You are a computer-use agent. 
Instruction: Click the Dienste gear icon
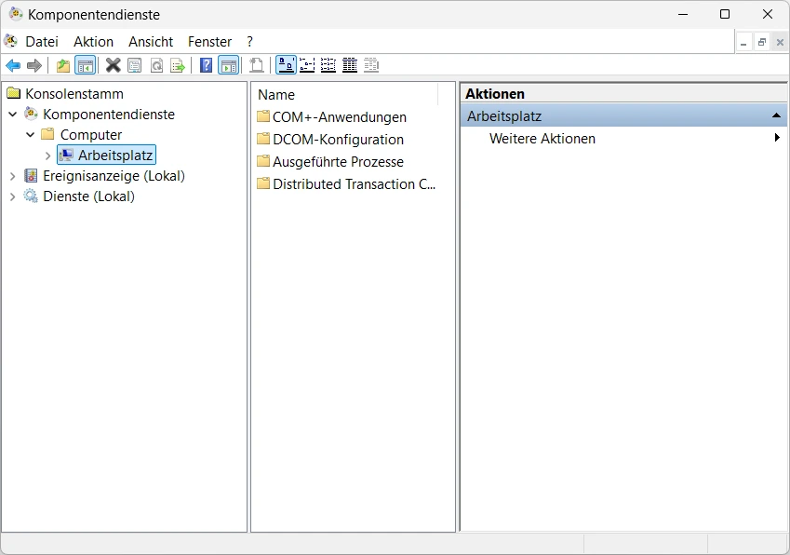(31, 196)
